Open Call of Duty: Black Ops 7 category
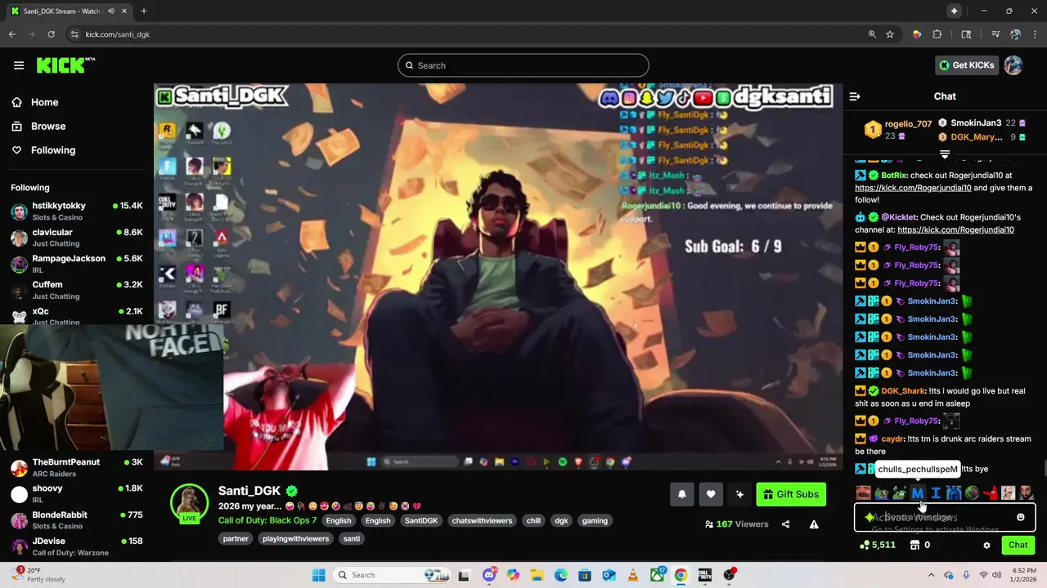The width and height of the screenshot is (1047, 588). (267, 520)
